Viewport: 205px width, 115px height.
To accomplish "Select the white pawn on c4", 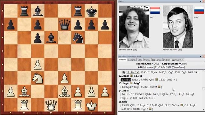I will pos(38,65).
